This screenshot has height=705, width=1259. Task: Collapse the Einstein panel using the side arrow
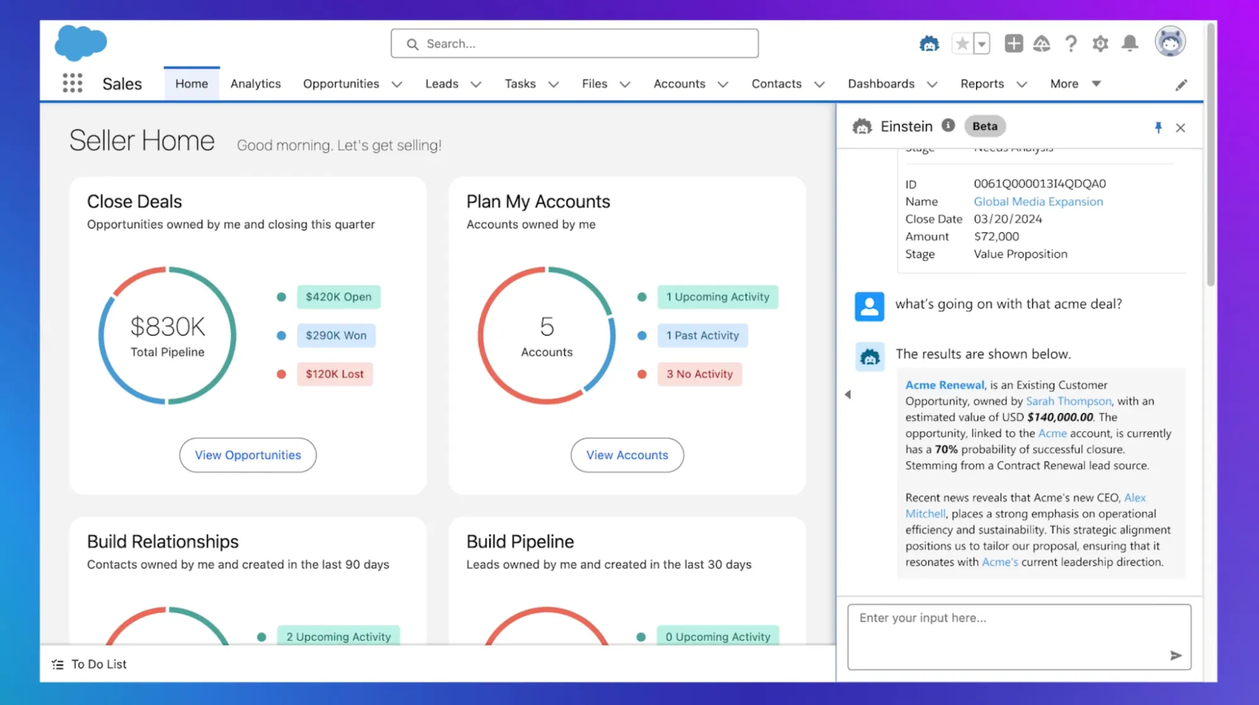click(x=848, y=394)
